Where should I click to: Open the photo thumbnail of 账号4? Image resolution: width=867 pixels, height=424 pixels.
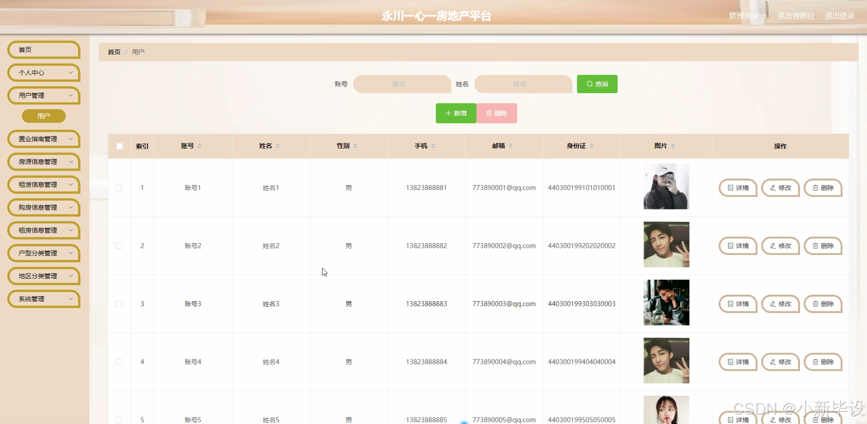667,361
